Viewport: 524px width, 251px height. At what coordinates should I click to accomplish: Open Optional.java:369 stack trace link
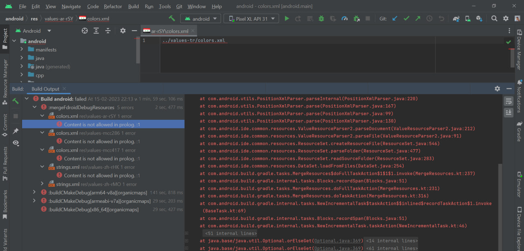(x=337, y=240)
